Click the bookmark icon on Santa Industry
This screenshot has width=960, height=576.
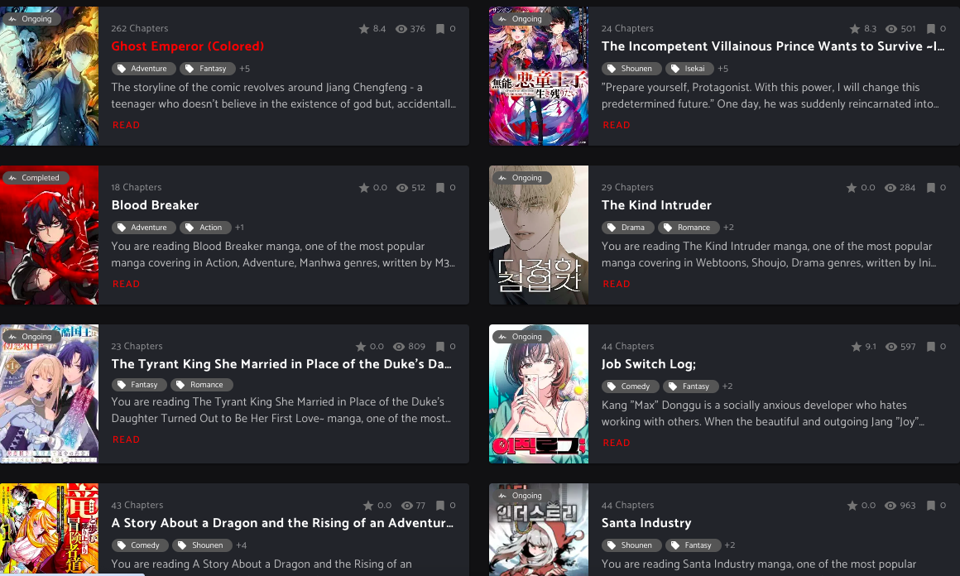point(930,506)
